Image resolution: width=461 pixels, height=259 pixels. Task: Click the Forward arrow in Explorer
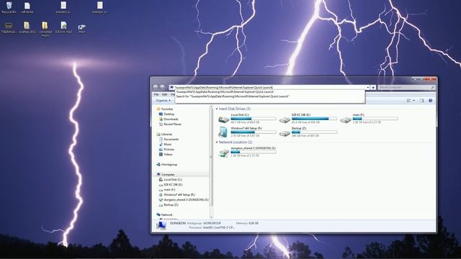pos(162,87)
